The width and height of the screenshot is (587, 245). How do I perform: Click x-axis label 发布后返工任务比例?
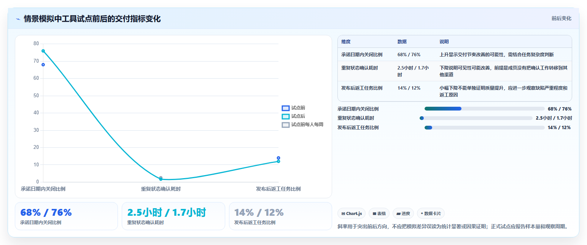point(278,189)
